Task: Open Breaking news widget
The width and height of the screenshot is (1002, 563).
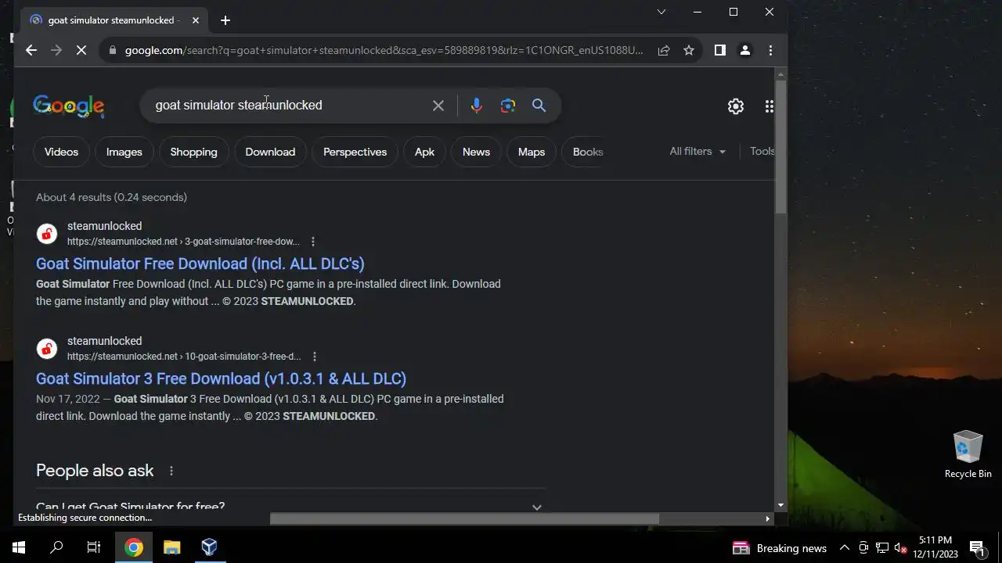Action: (778, 548)
